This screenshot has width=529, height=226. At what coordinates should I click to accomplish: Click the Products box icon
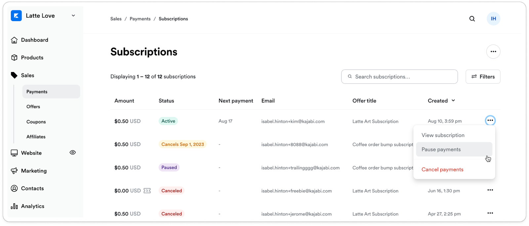coord(14,57)
